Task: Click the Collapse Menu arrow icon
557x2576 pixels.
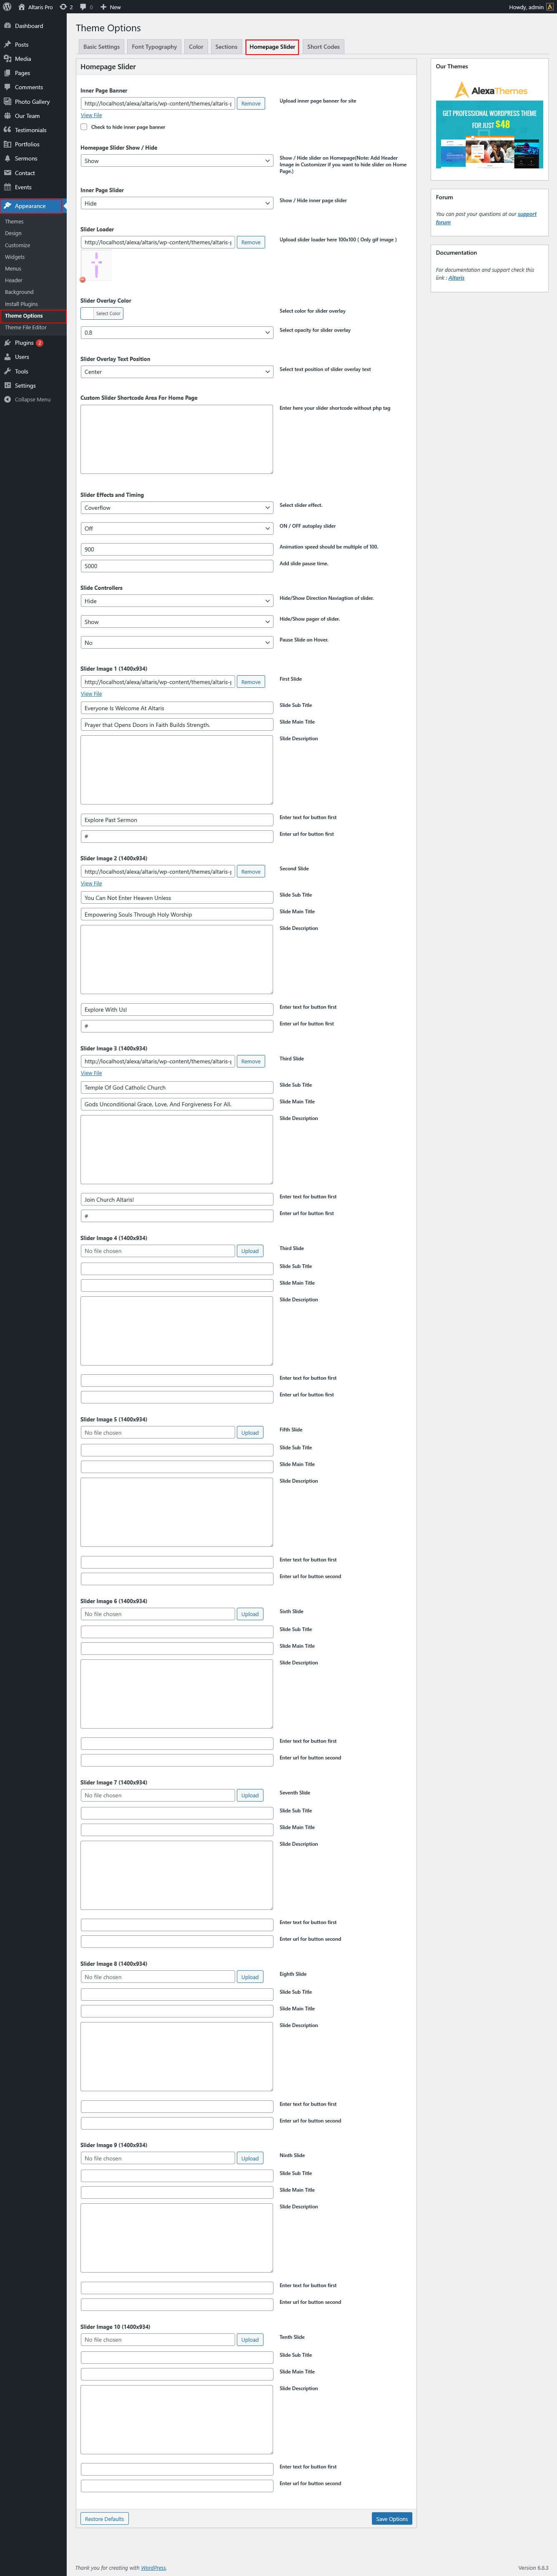Action: point(8,399)
